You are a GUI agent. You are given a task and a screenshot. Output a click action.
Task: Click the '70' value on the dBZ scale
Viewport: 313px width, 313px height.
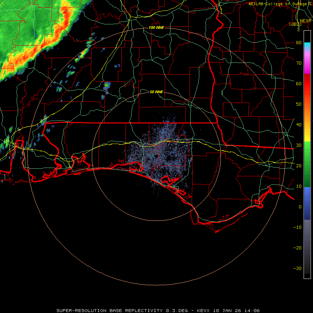pos(299,63)
